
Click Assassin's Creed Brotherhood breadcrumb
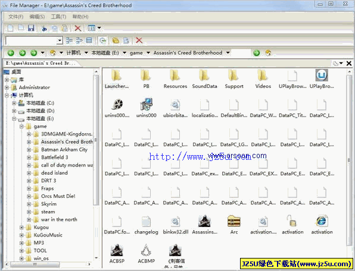pyautogui.click(x=188, y=53)
